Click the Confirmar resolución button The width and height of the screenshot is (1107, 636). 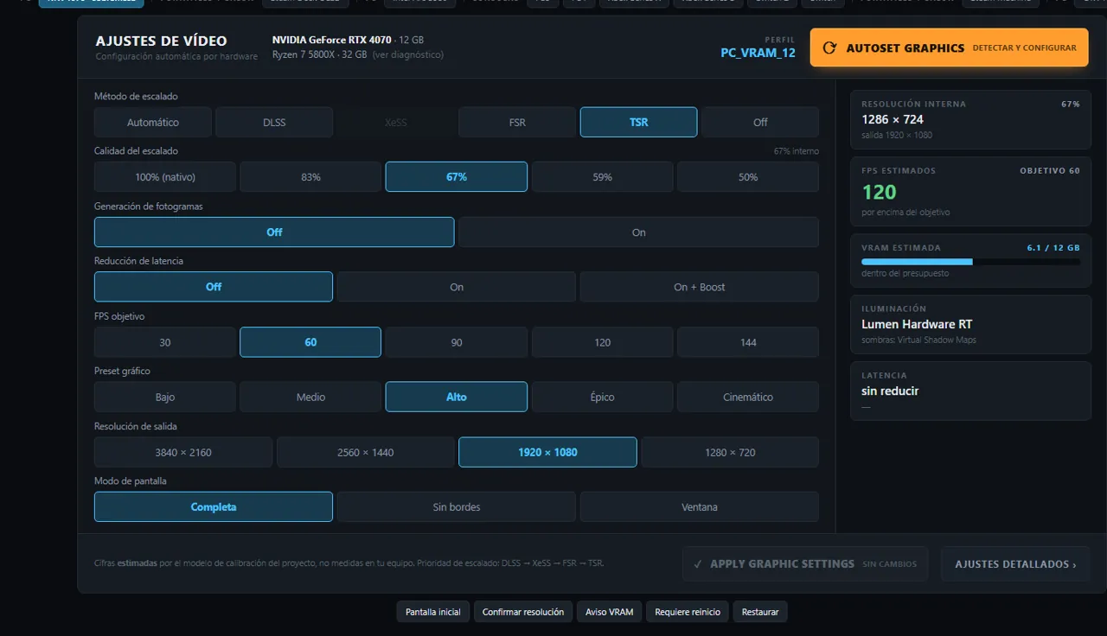point(523,612)
